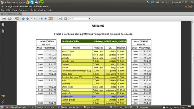Click the cesta PEQUENA heading

(46, 41)
